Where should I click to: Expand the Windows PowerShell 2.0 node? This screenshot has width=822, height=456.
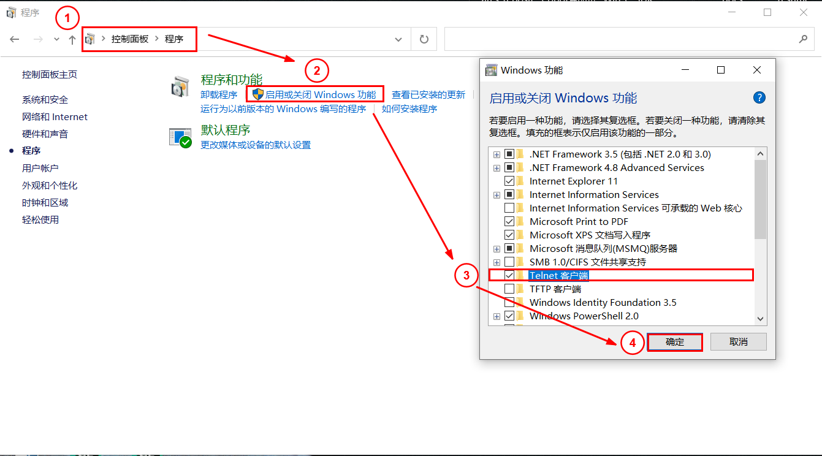[x=497, y=316]
